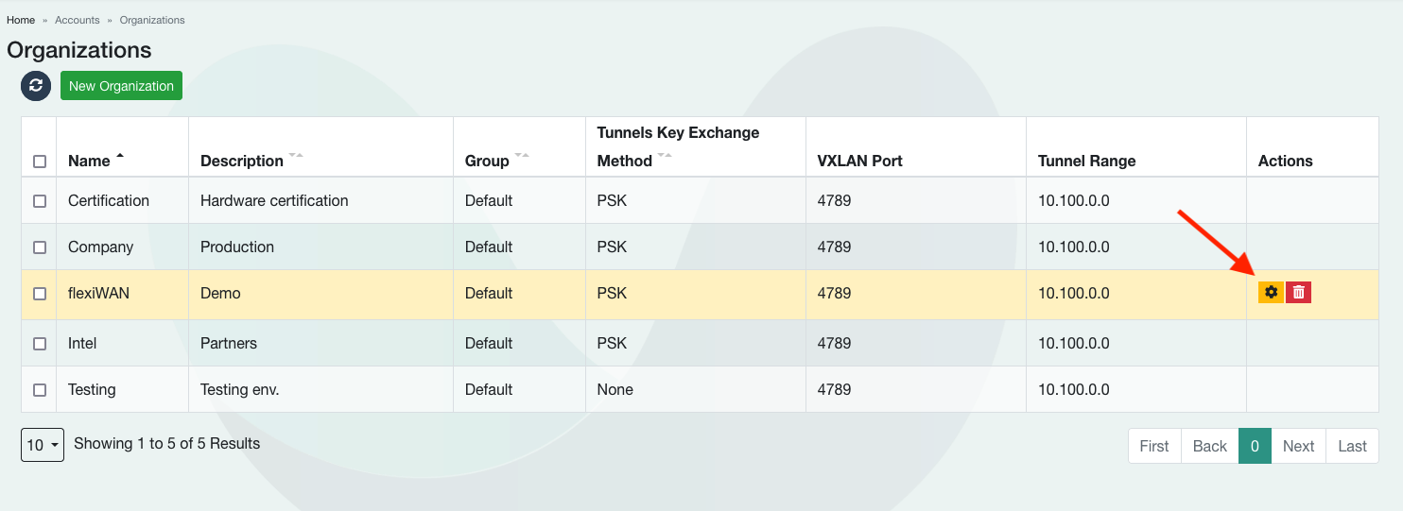Open the page size dropdown
The image size is (1403, 511).
click(x=43, y=445)
